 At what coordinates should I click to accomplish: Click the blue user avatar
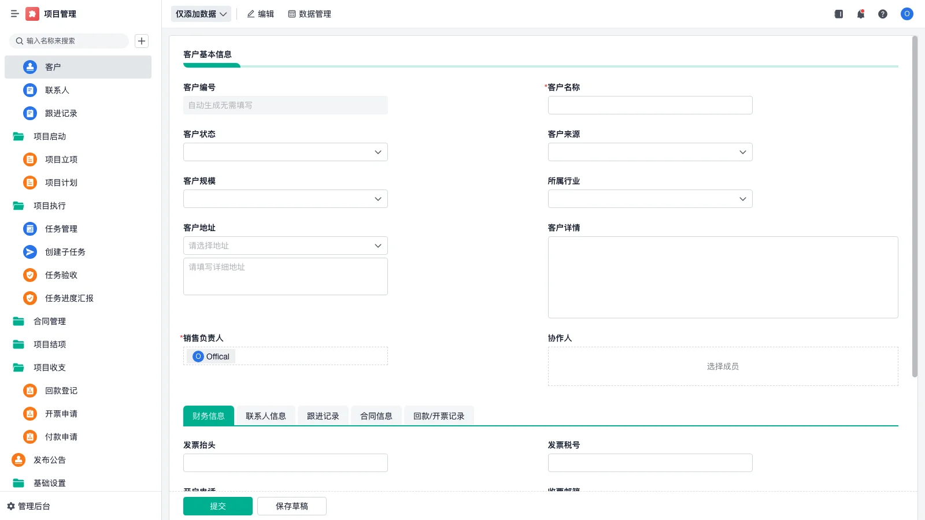click(x=906, y=14)
